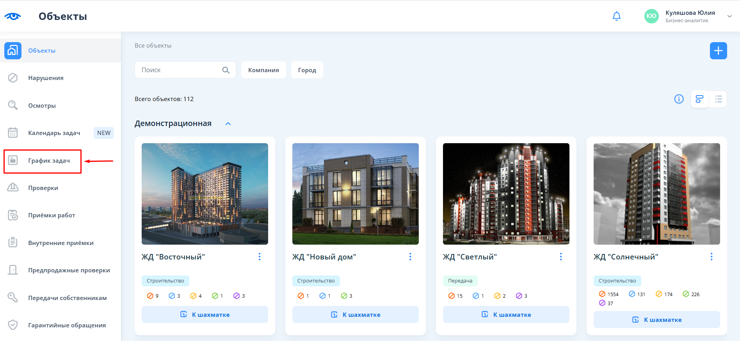Go to Нарушения in sidebar
The width and height of the screenshot is (740, 341).
(46, 78)
